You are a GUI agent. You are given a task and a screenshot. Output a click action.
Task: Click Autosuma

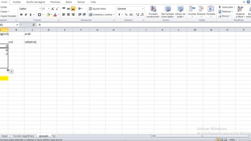point(226,7)
